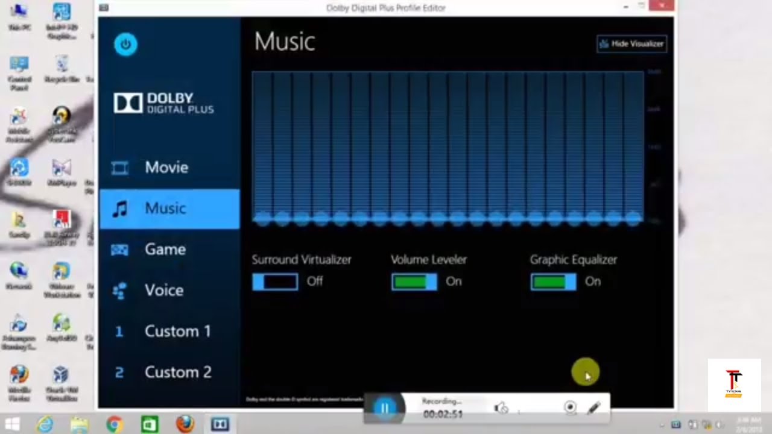
Task: Click the Windows Start button
Action: (12, 424)
